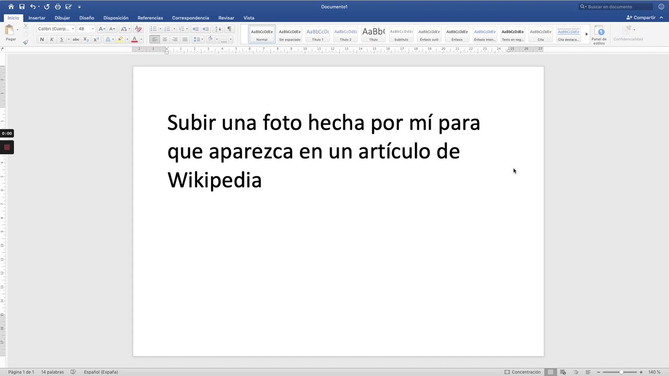Toggle paragraph marks visibility
This screenshot has width=669, height=376.
tap(229, 29)
